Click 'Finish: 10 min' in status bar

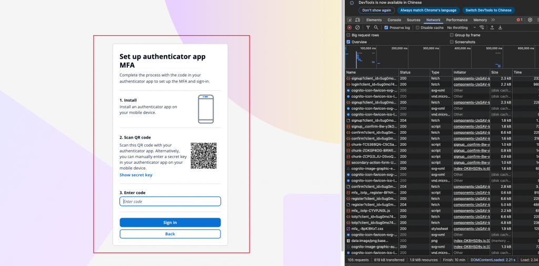pos(453,260)
